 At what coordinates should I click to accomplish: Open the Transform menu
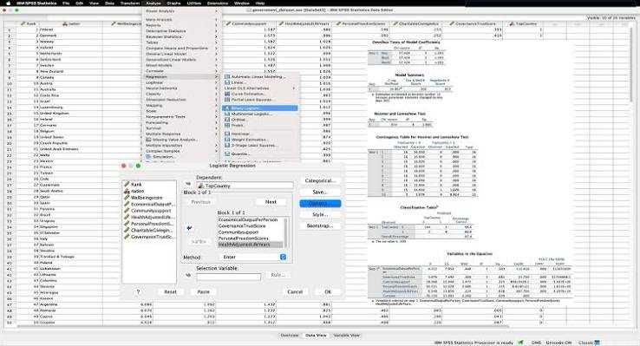(x=130, y=3)
